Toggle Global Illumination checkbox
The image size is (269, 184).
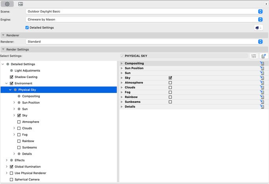point(11,167)
